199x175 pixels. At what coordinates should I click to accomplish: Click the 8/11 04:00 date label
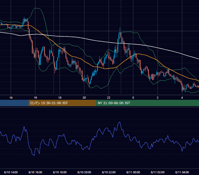[182, 172]
